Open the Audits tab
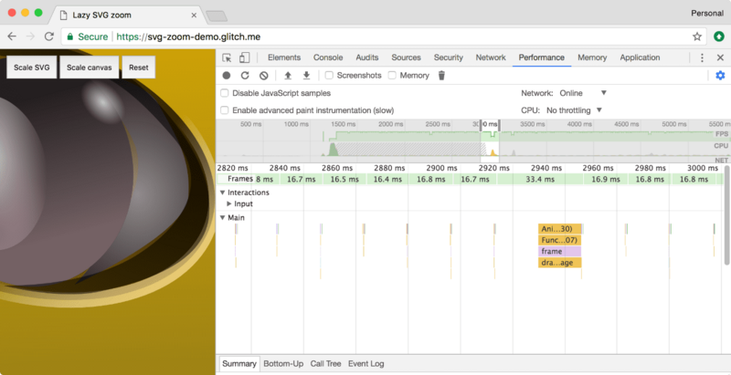 [x=367, y=57]
